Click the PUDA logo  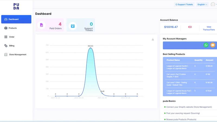click(16, 7)
